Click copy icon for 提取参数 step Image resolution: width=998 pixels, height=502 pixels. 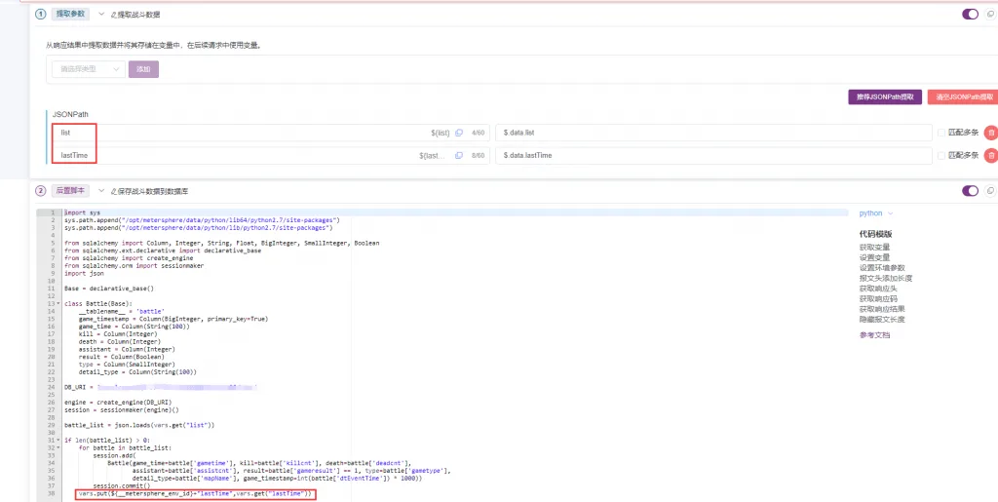coord(990,14)
